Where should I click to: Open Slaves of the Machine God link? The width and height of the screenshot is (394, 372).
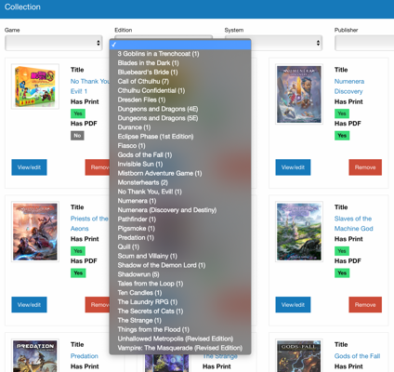point(353,223)
